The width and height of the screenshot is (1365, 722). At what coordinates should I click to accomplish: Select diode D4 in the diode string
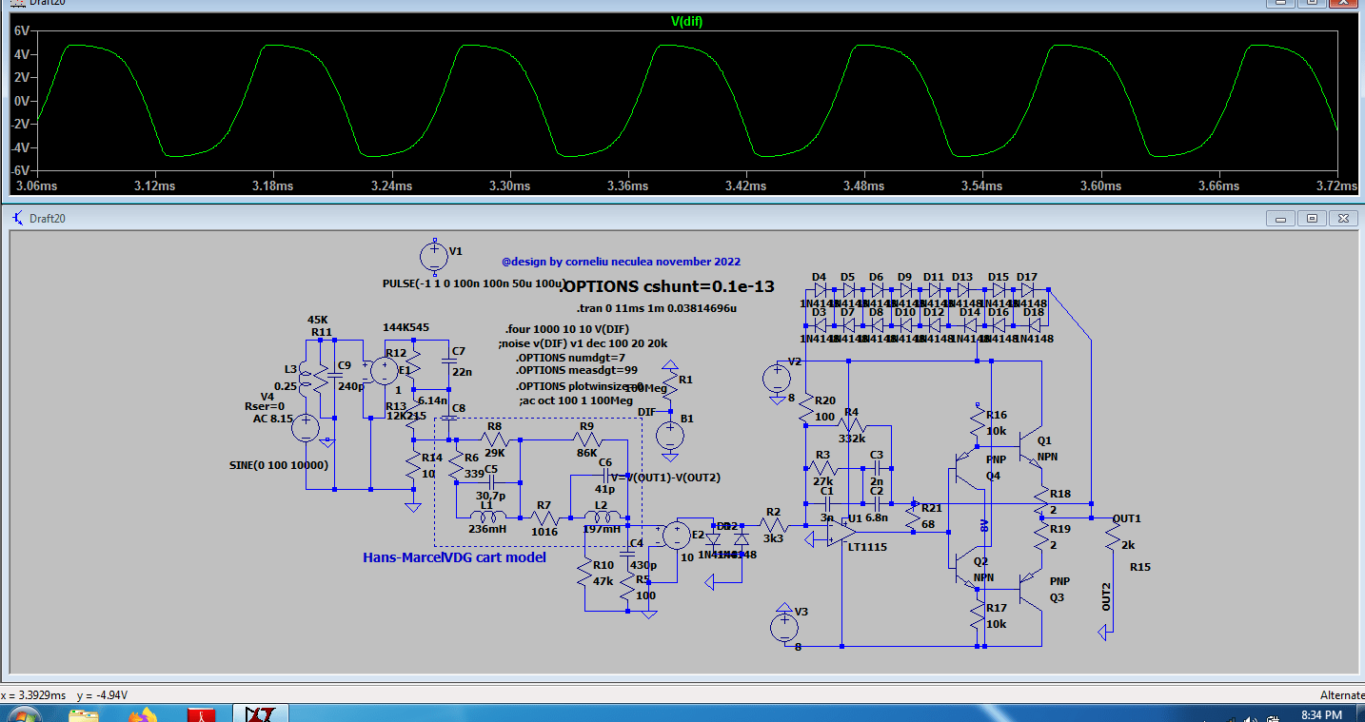point(819,289)
